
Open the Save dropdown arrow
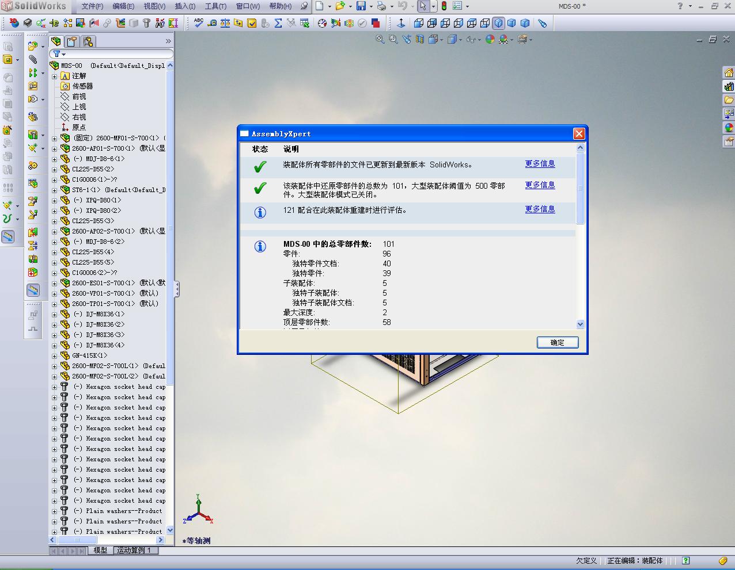[x=370, y=6]
